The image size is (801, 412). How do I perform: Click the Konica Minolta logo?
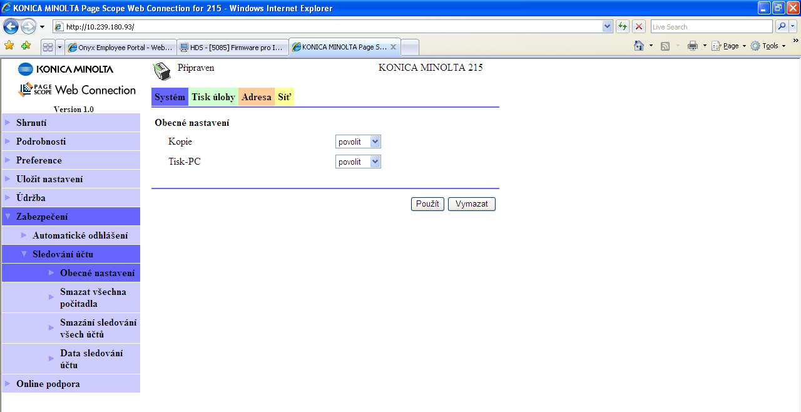66,69
